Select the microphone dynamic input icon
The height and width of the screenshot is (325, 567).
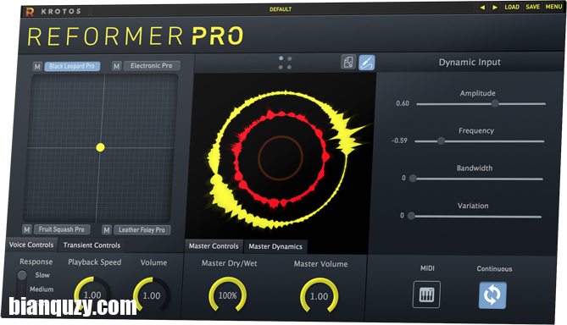click(366, 63)
